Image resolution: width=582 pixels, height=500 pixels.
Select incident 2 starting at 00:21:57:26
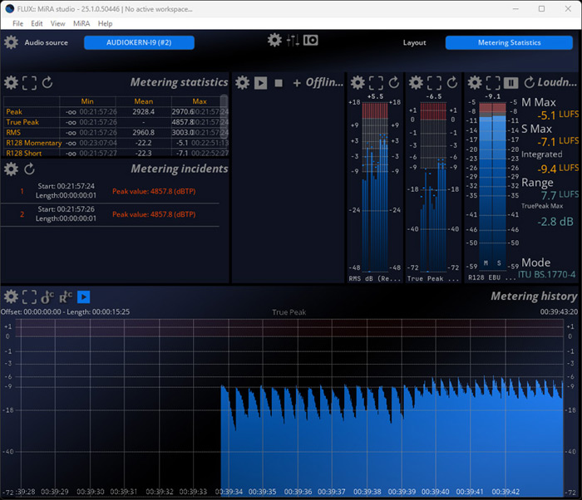coord(110,214)
